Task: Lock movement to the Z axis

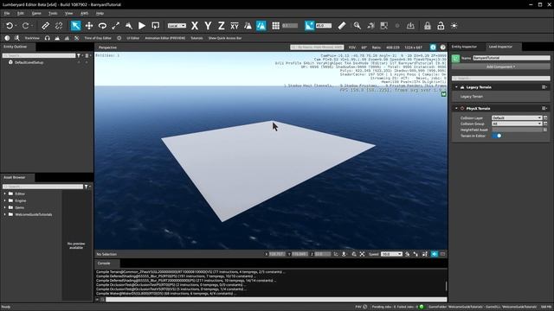Action: click(x=222, y=26)
